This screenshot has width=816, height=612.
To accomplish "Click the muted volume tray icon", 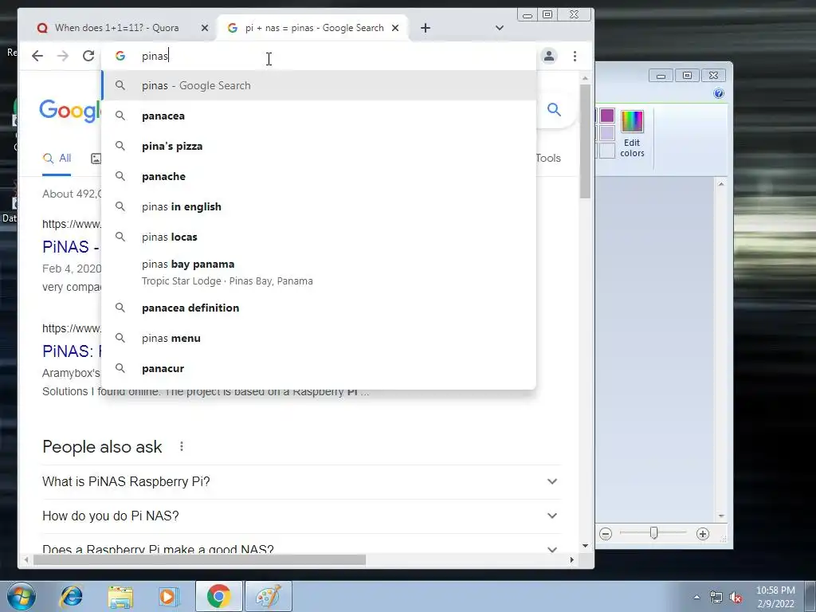I will tap(736, 598).
